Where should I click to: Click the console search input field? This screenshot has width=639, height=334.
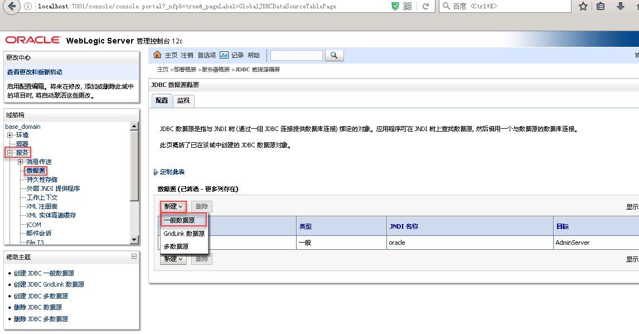pos(297,55)
